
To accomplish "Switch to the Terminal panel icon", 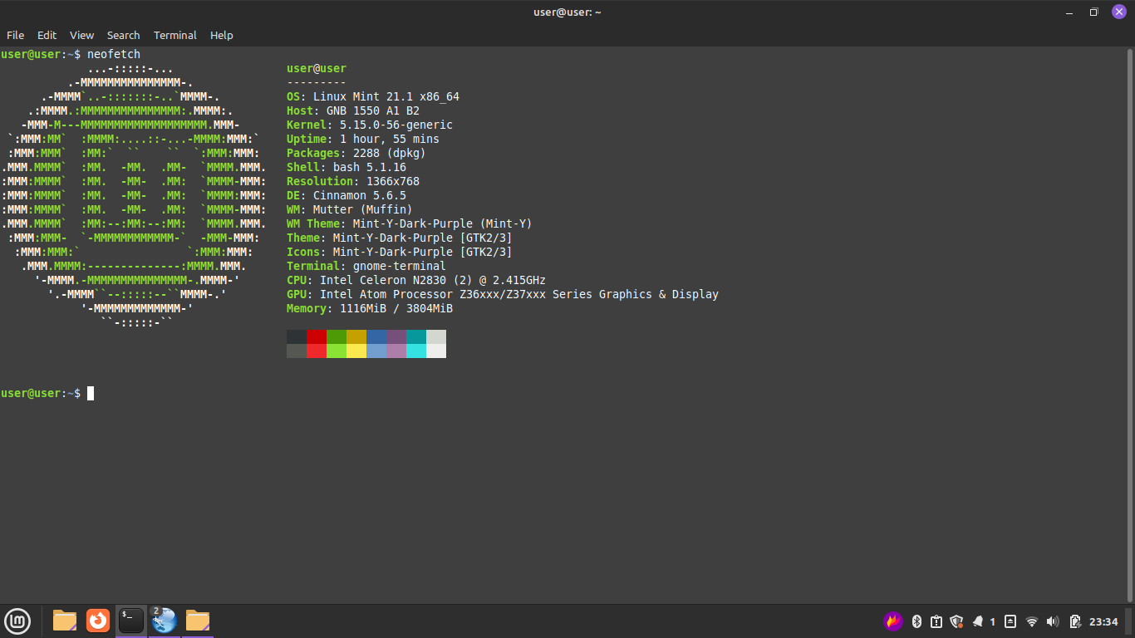I will click(x=131, y=621).
